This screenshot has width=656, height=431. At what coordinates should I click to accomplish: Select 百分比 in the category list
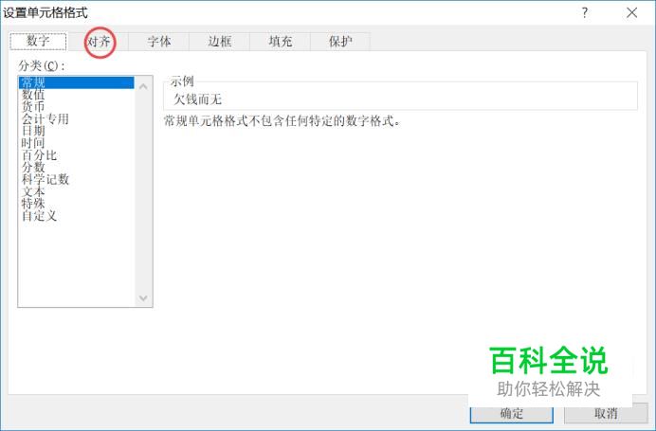tap(77, 155)
